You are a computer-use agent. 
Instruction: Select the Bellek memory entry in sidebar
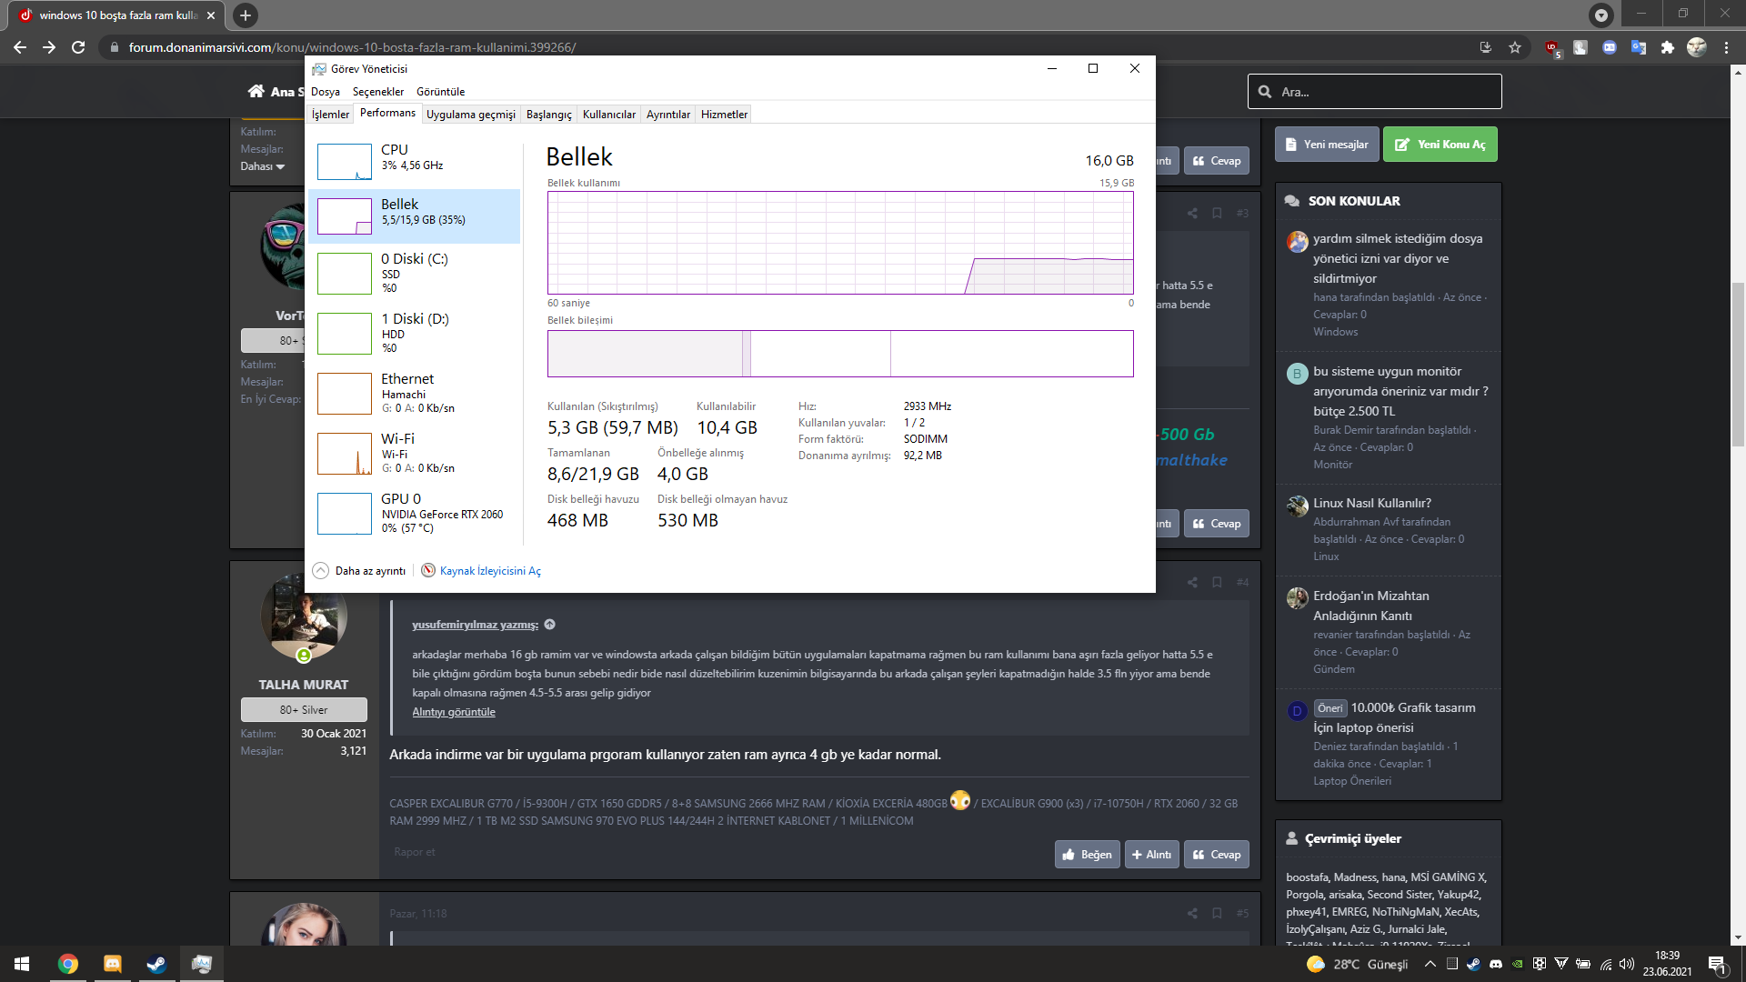point(414,216)
